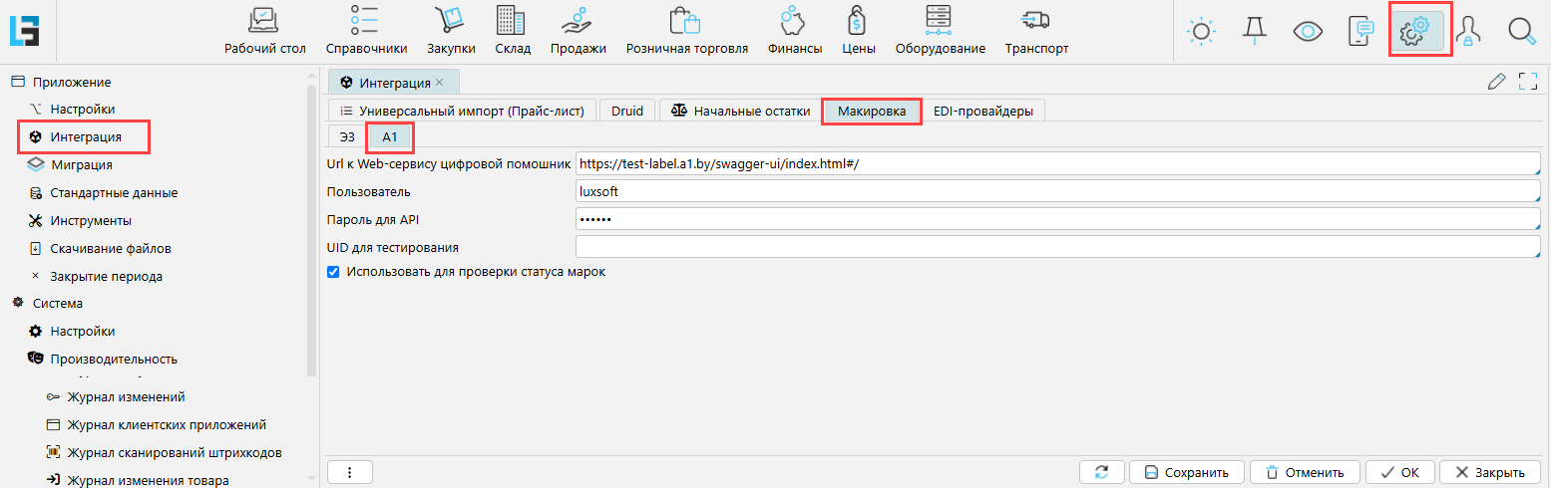Image resolution: width=1551 pixels, height=488 pixels.
Task: Open the Склад warehouse module
Action: pos(512,30)
